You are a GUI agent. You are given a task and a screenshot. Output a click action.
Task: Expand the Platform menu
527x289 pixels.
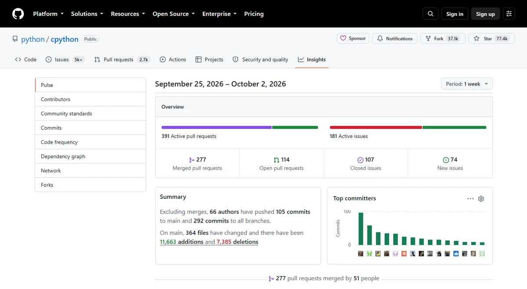click(x=48, y=14)
